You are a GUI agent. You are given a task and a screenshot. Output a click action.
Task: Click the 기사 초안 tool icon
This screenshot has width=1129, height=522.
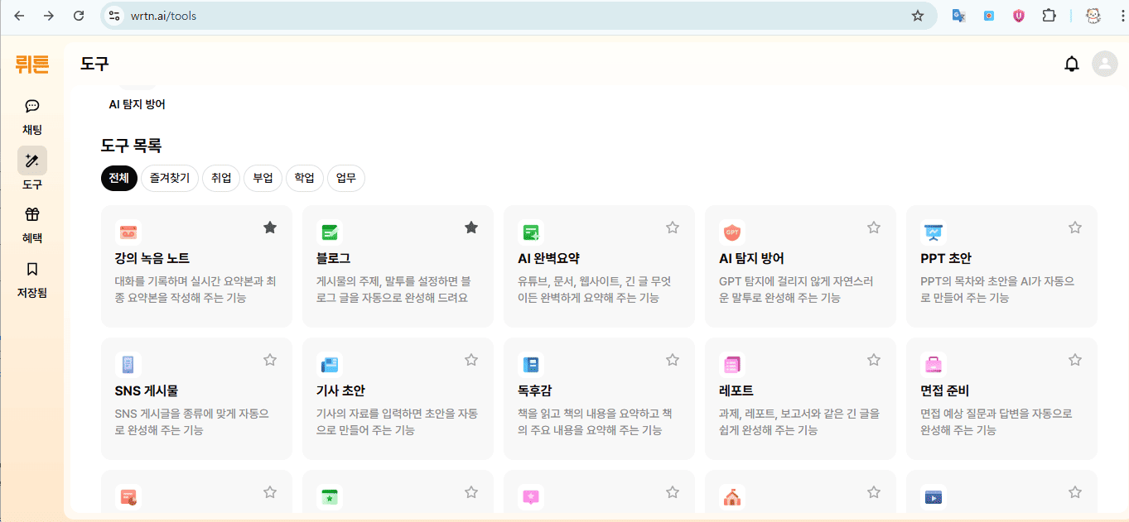pos(330,365)
